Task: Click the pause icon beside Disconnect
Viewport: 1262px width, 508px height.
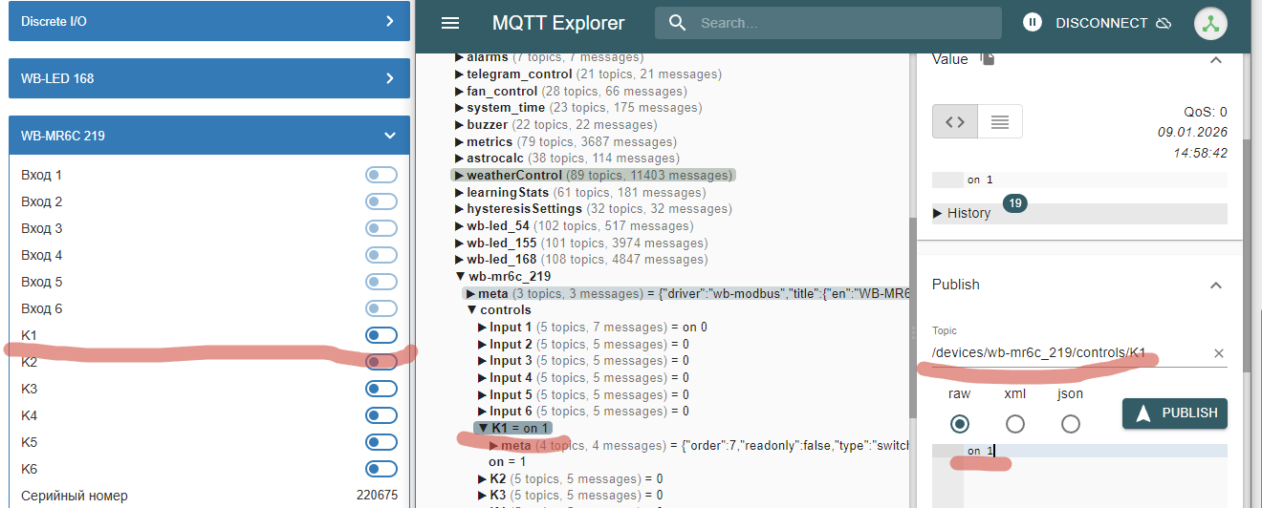Action: point(1032,23)
